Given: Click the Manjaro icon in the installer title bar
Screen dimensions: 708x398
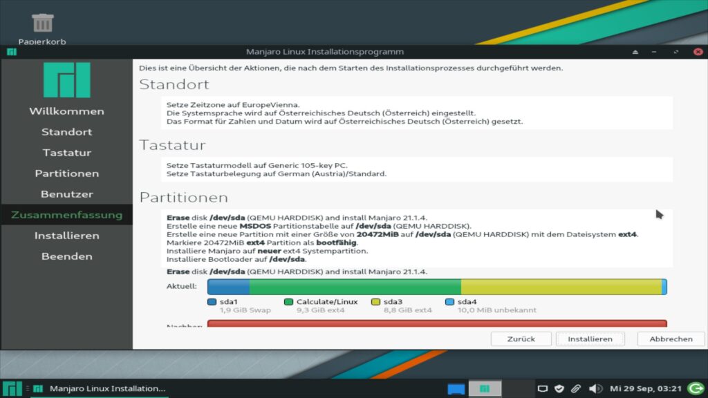Looking at the screenshot, I should (x=12, y=52).
